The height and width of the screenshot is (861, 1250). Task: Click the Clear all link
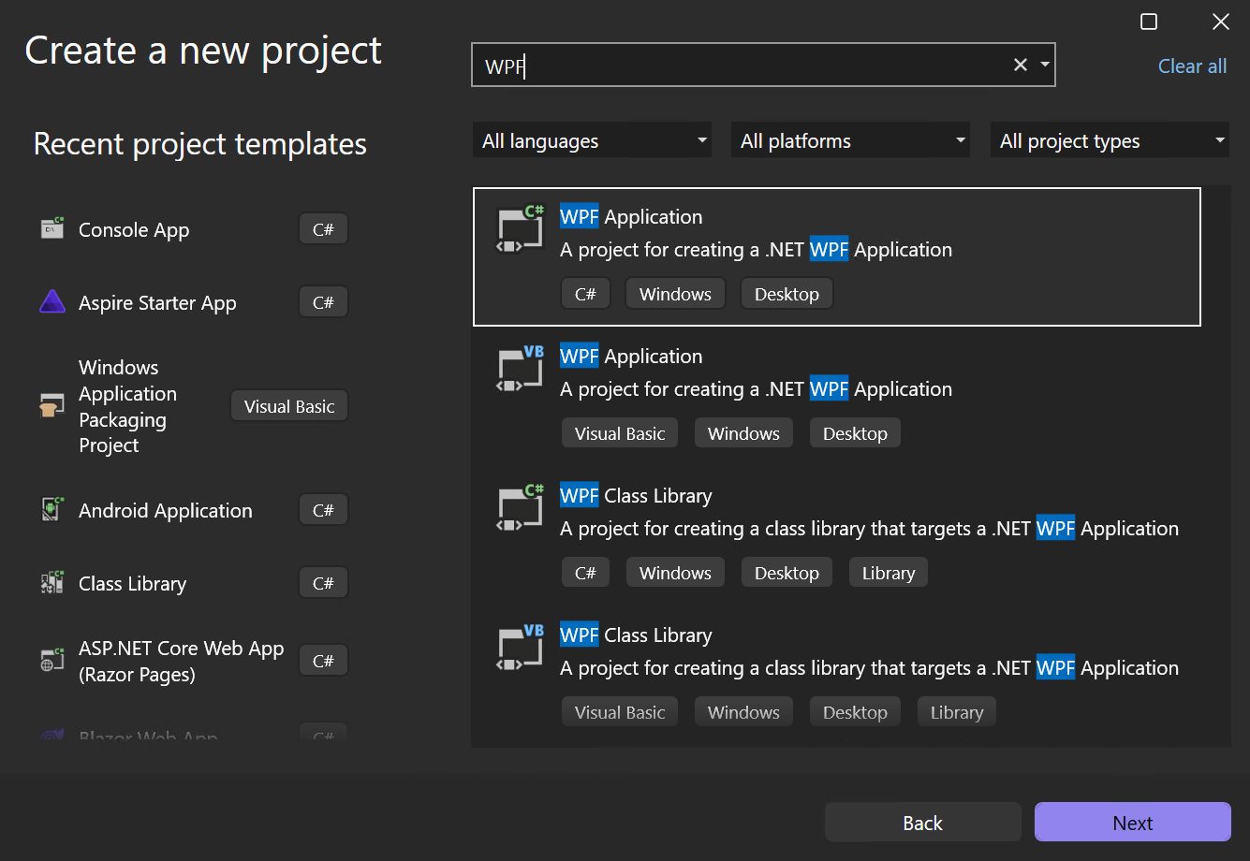[x=1191, y=66]
